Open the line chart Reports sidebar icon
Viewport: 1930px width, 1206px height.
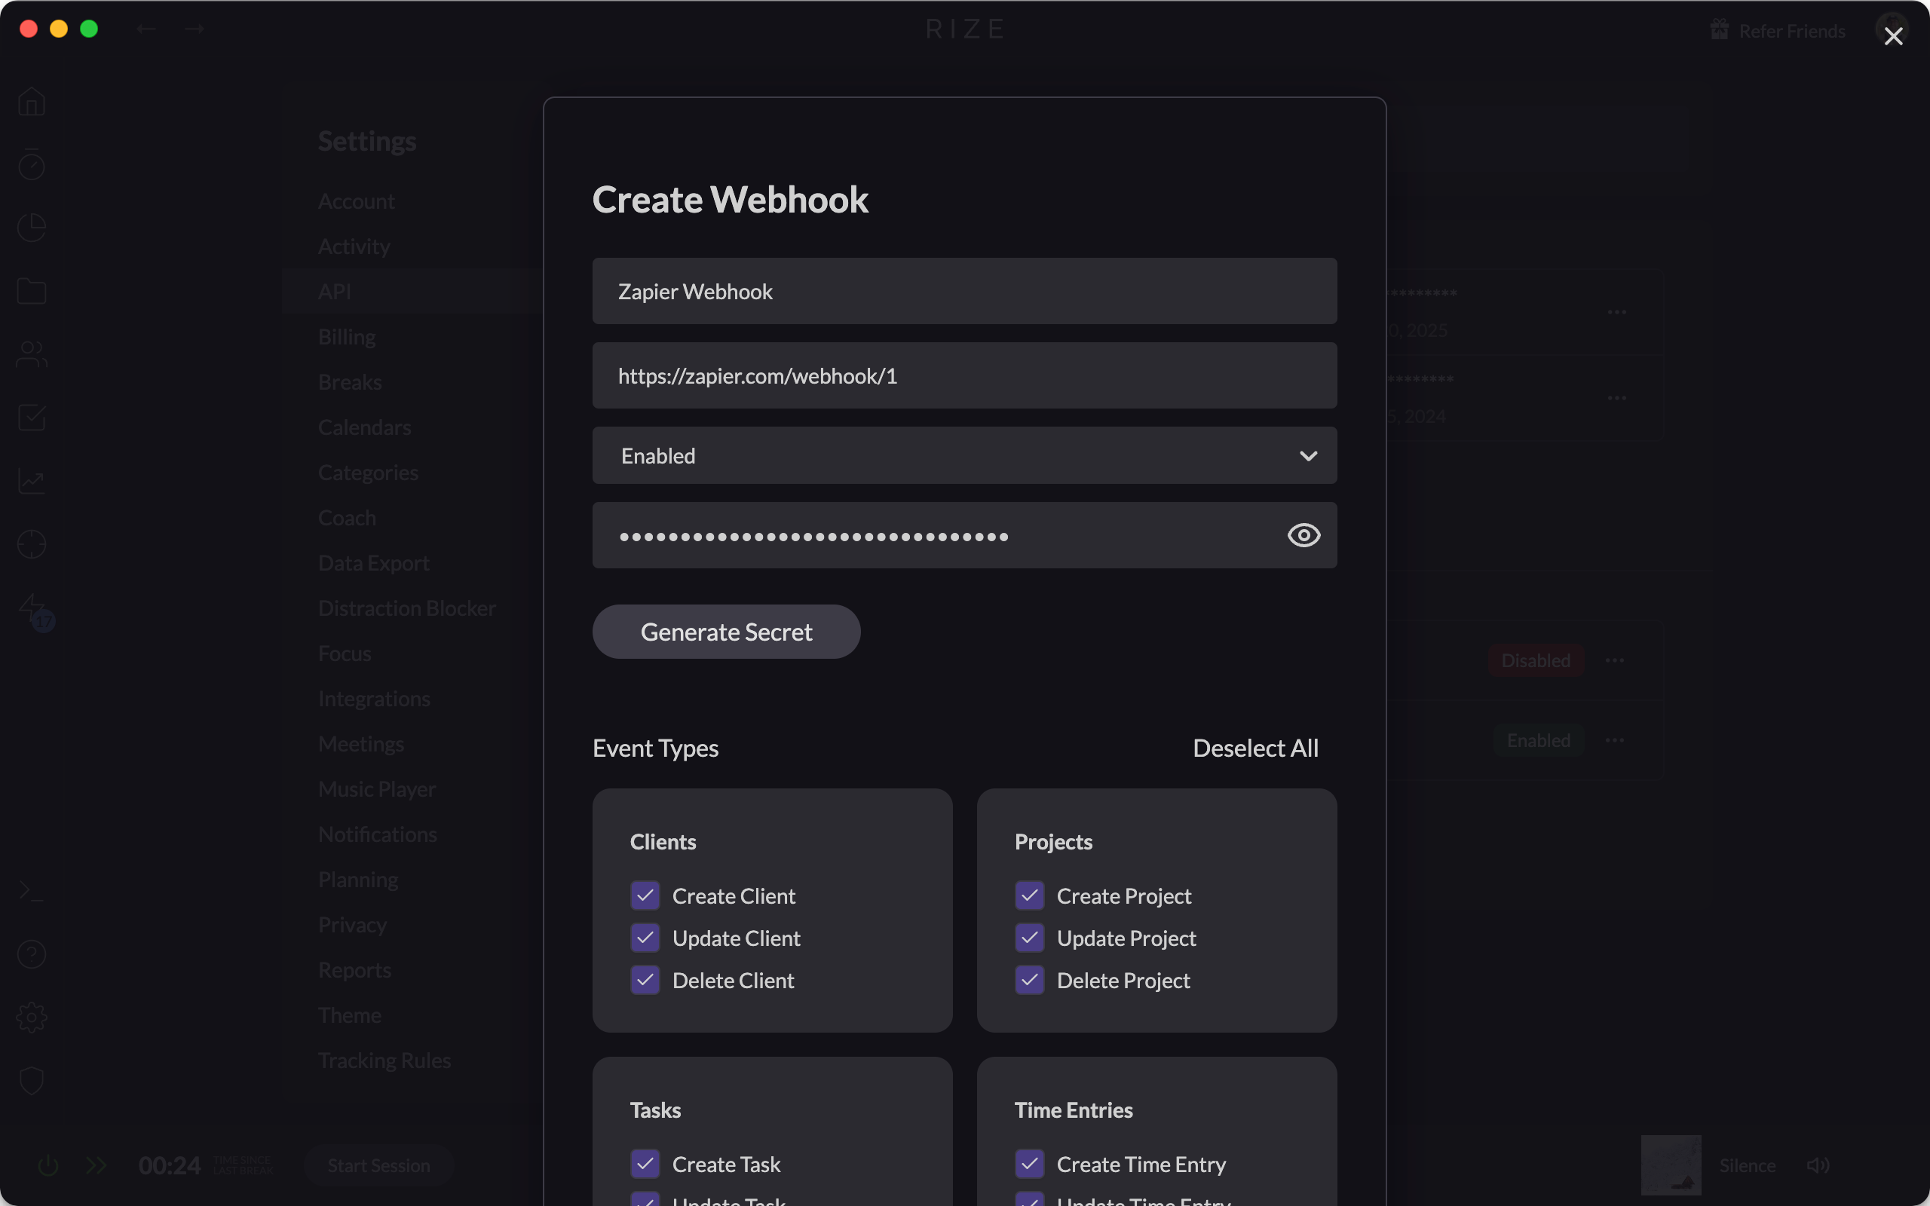(x=32, y=481)
